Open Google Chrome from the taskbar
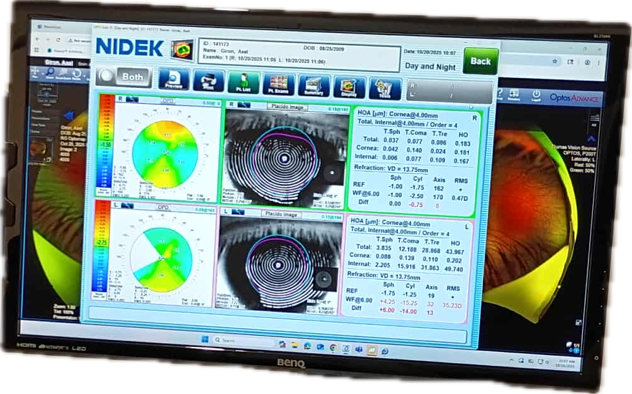Image resolution: width=632 pixels, height=394 pixels. pyautogui.click(x=333, y=347)
